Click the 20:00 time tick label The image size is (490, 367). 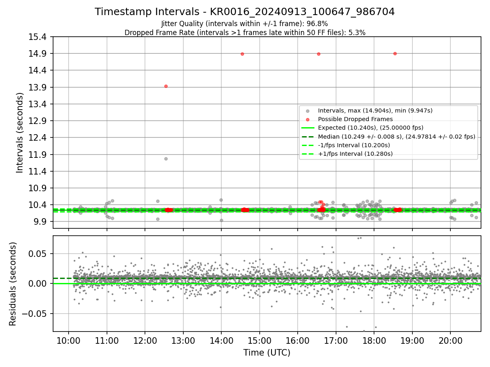pyautogui.click(x=450, y=340)
